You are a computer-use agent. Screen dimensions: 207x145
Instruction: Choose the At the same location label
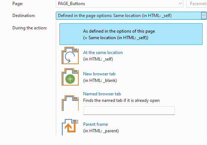pos(103,53)
